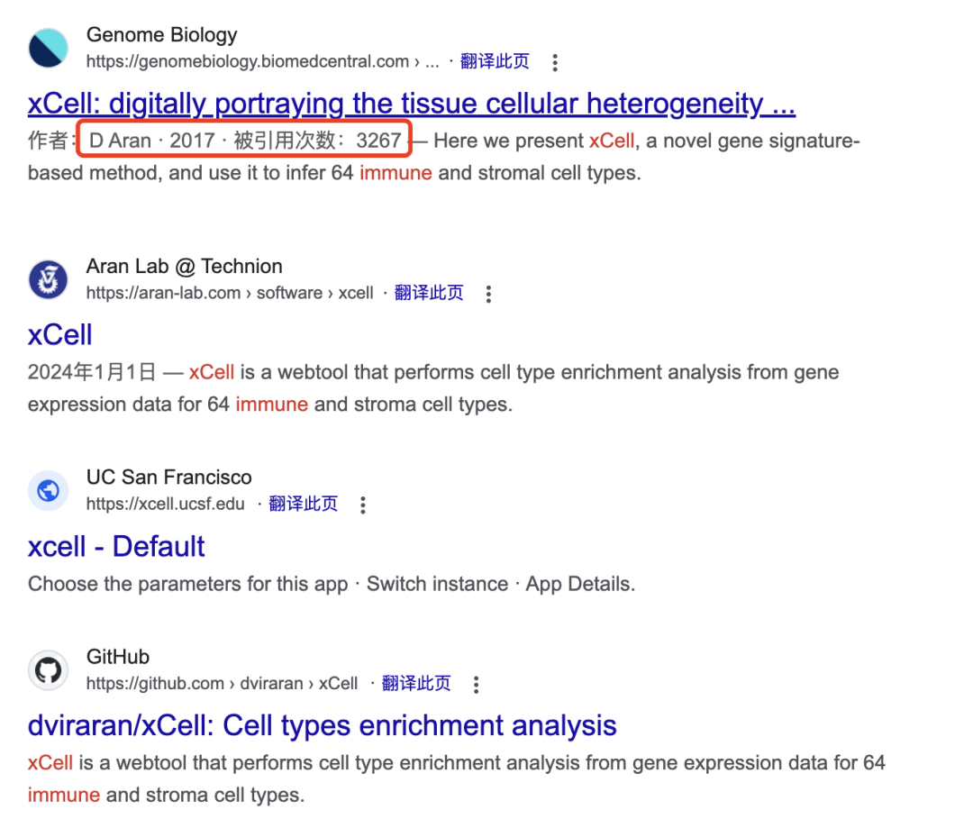Open three-dot menu for GitHub result

tap(476, 685)
